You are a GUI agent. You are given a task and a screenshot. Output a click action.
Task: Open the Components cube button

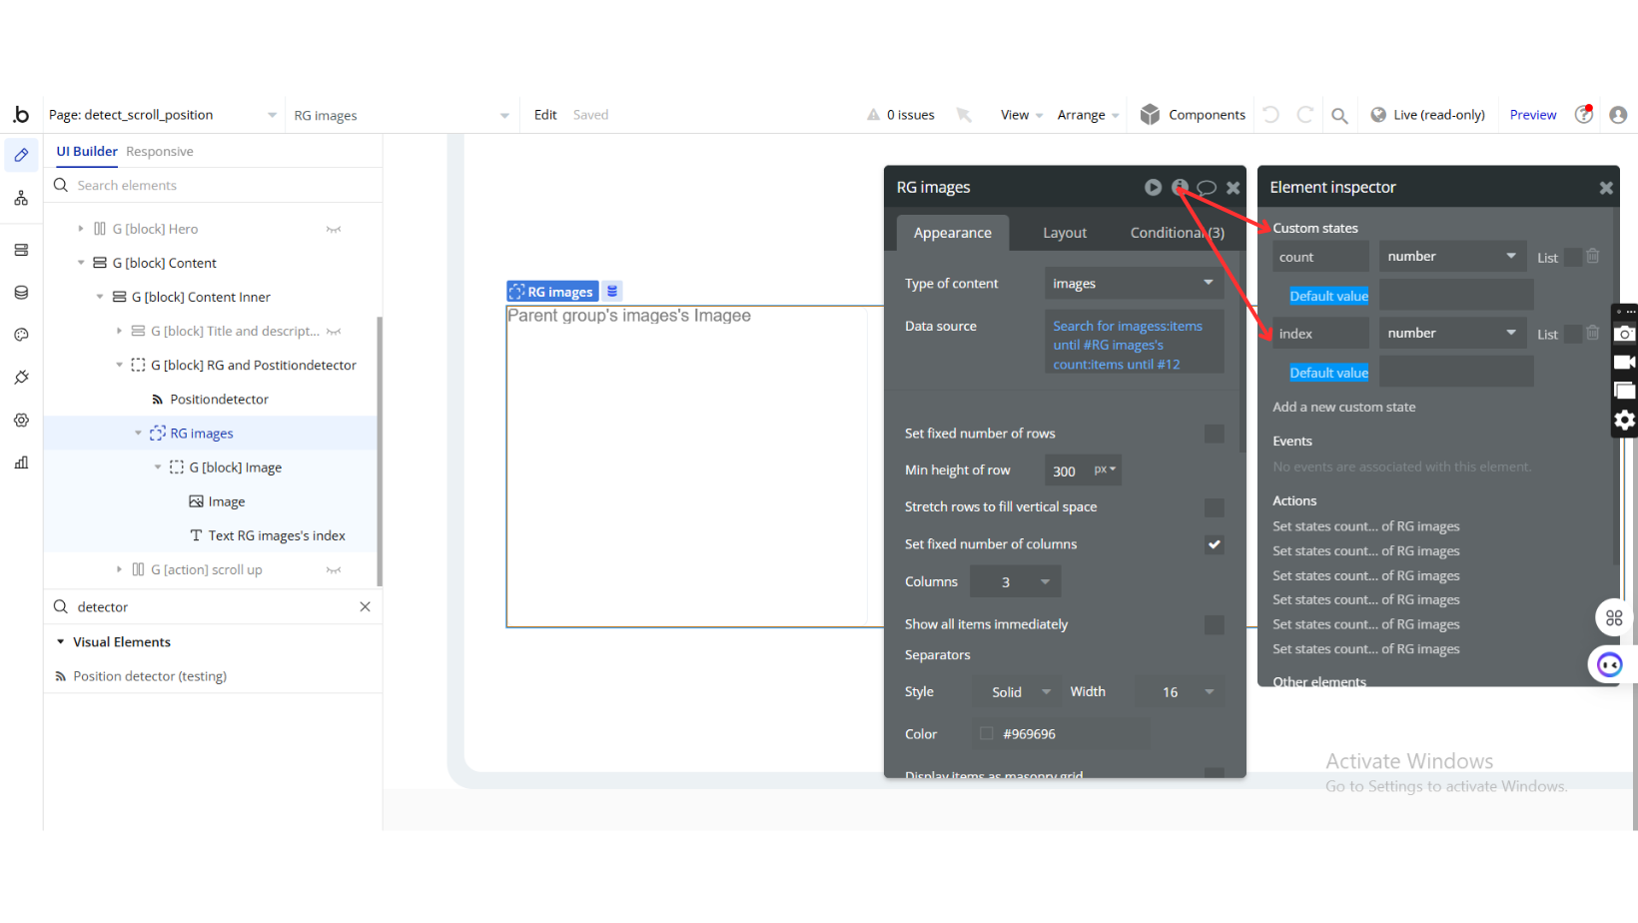1193,115
